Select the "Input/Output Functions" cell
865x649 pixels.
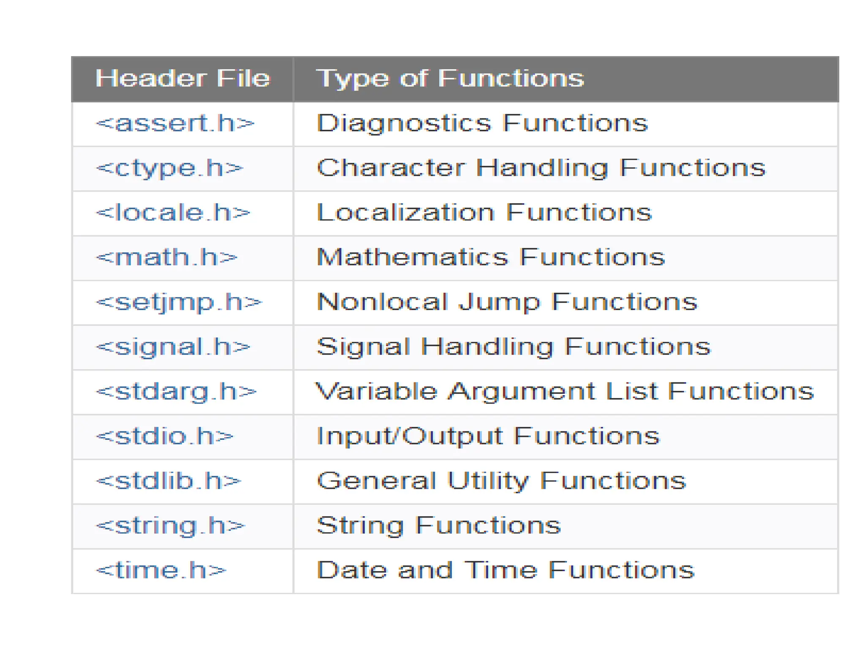488,436
